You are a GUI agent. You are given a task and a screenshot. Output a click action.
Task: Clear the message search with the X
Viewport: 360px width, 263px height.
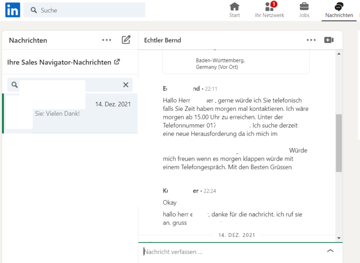(126, 84)
